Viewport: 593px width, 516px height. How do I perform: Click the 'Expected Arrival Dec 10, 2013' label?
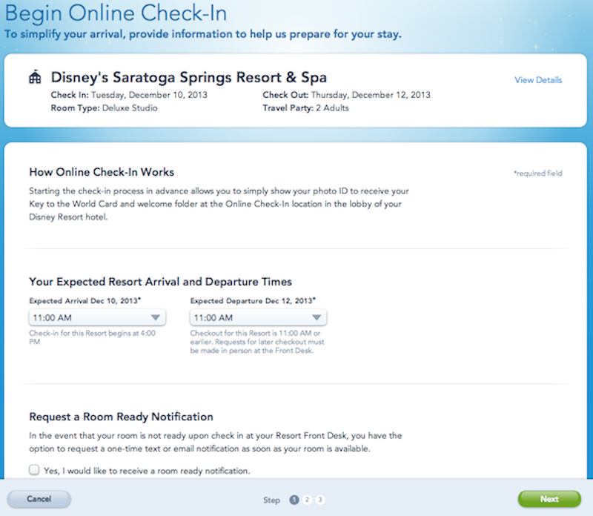coord(85,301)
